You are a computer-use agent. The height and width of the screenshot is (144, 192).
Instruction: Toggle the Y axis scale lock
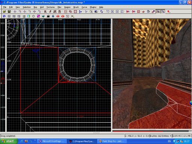click(x=117, y=12)
